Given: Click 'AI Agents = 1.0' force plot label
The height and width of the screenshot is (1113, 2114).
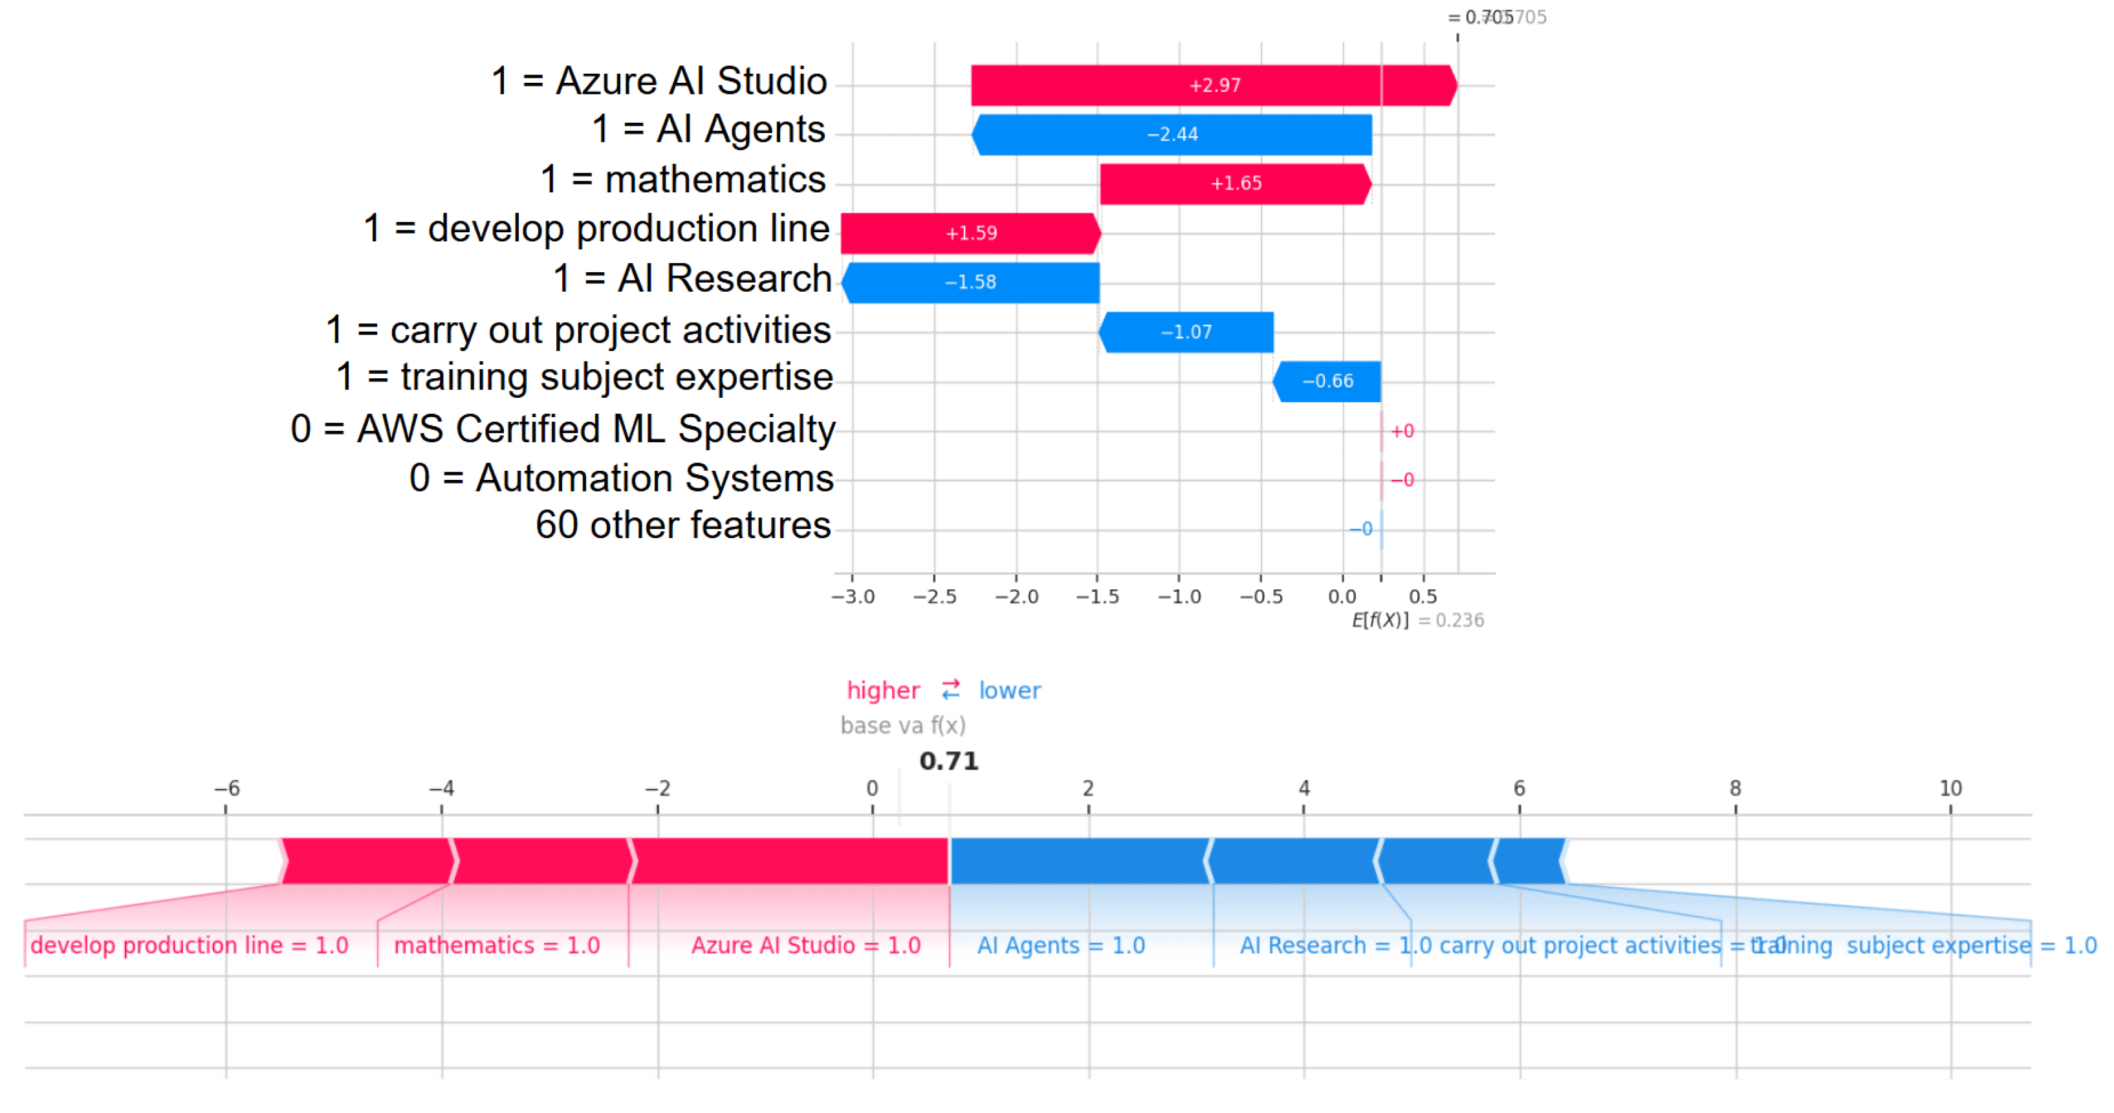Looking at the screenshot, I should click(x=1060, y=946).
